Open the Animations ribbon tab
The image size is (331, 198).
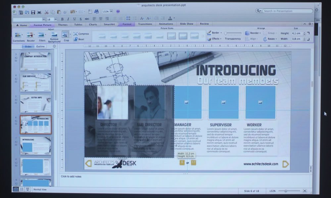tap(166, 24)
